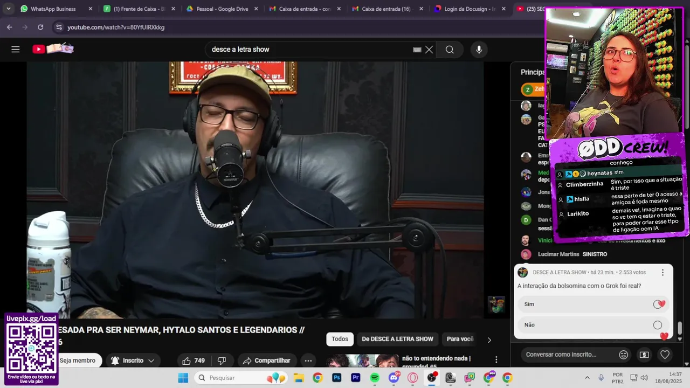This screenshot has height=388, width=690.
Task: Open Discord from the taskbar
Action: [x=394, y=378]
